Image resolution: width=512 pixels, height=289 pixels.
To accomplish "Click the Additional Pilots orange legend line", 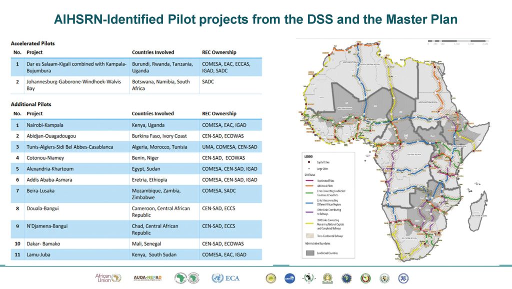I will click(x=310, y=186).
